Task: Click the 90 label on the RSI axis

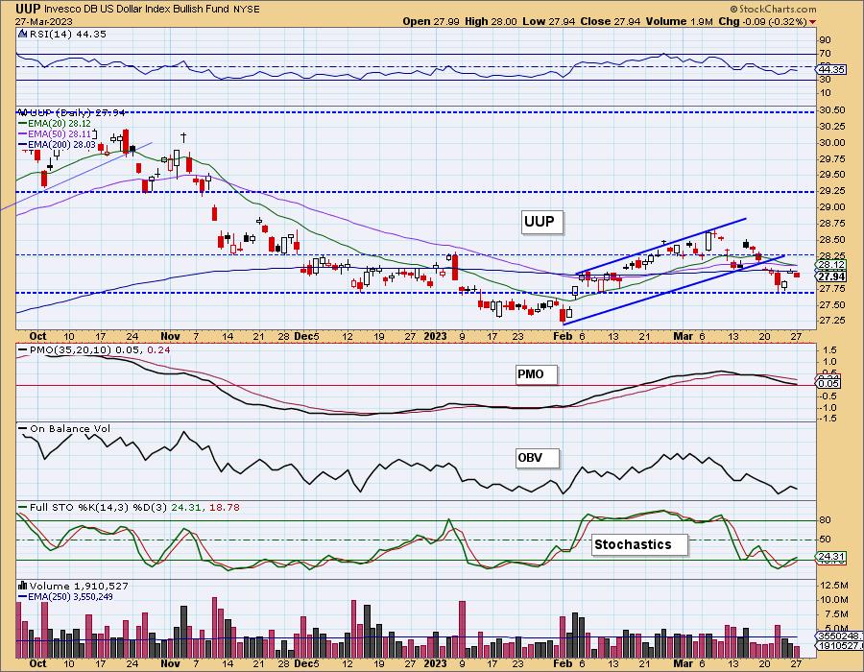Action: coord(826,39)
